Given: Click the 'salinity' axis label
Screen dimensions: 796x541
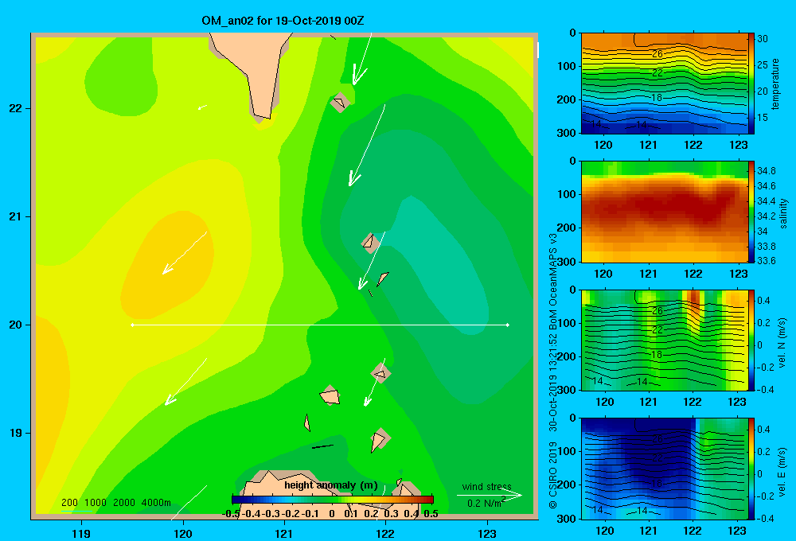Looking at the screenshot, I should [783, 213].
